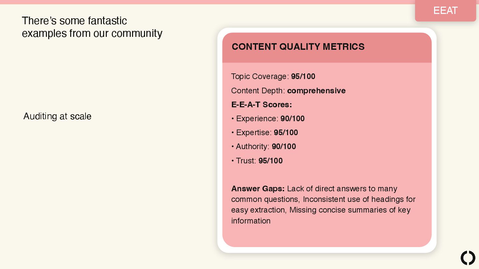Select the E-E-A-T Scores heading
479x269 pixels.
click(x=261, y=105)
